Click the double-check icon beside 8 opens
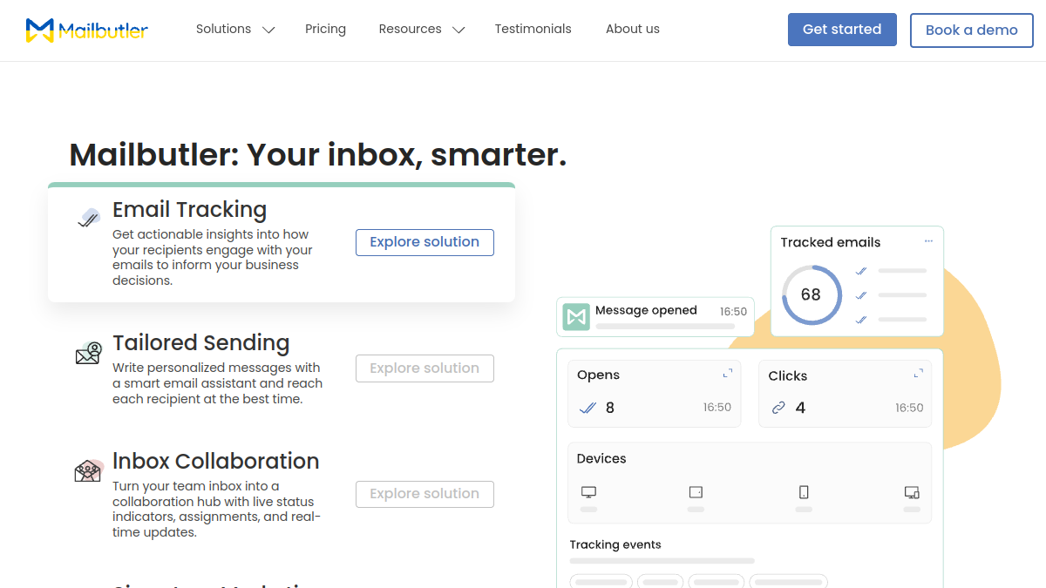The image size is (1046, 588). pyautogui.click(x=588, y=408)
